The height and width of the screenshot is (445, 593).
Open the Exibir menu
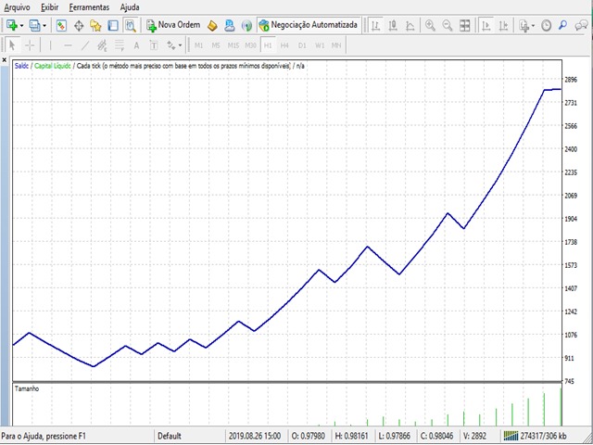click(49, 7)
